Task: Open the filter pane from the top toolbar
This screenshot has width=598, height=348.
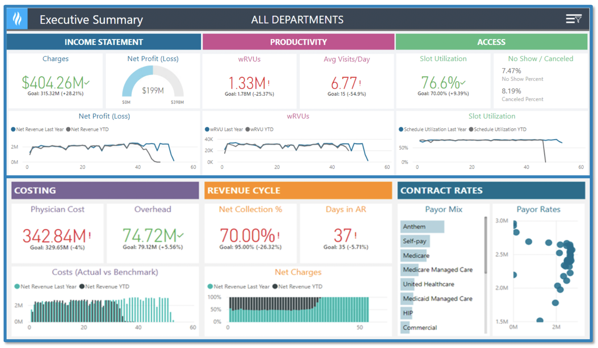Action: click(574, 18)
